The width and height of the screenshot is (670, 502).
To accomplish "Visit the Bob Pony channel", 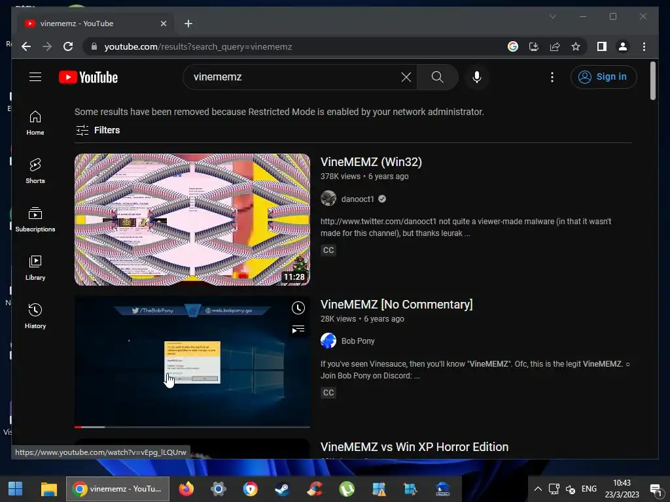I will (x=358, y=341).
